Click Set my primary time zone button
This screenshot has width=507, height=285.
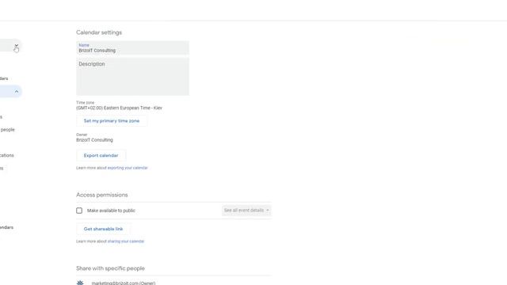tap(112, 121)
